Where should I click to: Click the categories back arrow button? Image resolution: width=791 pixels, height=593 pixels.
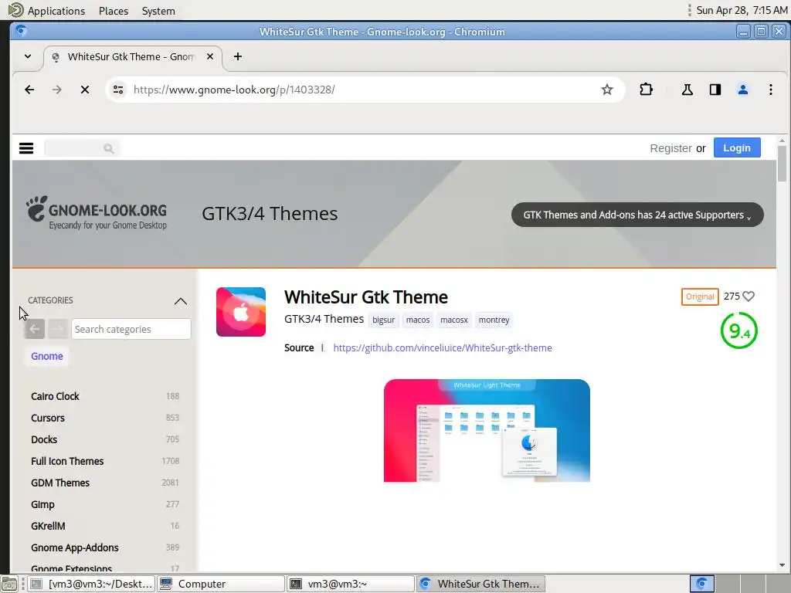34,329
